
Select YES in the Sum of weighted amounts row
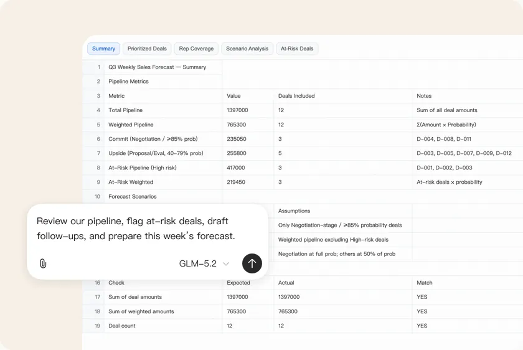click(468, 311)
